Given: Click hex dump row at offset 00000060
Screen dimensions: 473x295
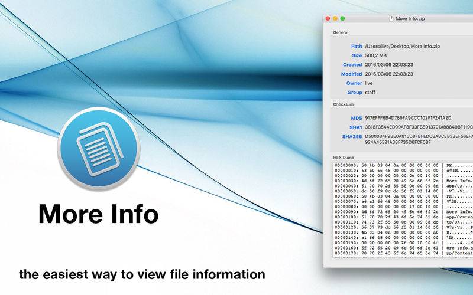Looking at the screenshot, I should click(404, 196).
